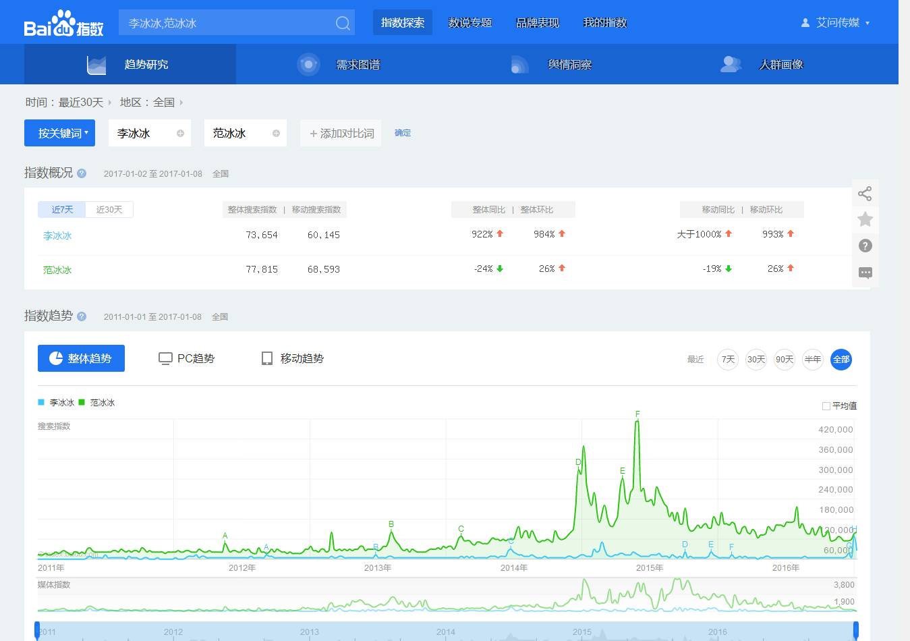This screenshot has height=641, width=910.
Task: Toggle 李冰冰 legend series visibility
Action: coord(57,403)
